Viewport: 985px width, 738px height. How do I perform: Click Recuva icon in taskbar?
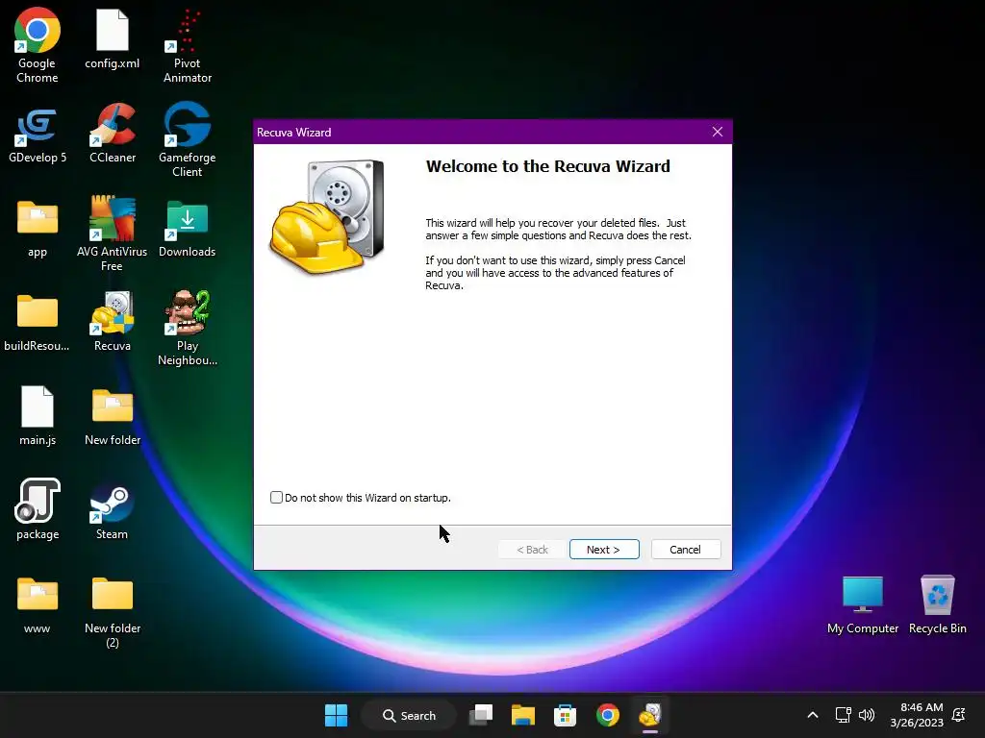650,715
